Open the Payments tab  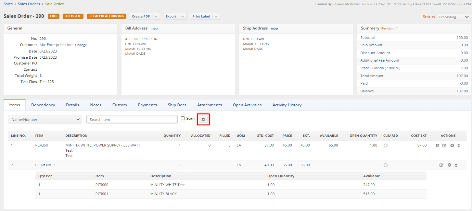[147, 105]
